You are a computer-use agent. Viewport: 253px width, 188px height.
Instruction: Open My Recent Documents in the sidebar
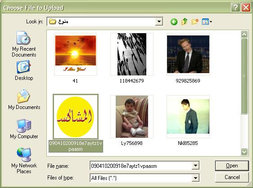coord(24,44)
